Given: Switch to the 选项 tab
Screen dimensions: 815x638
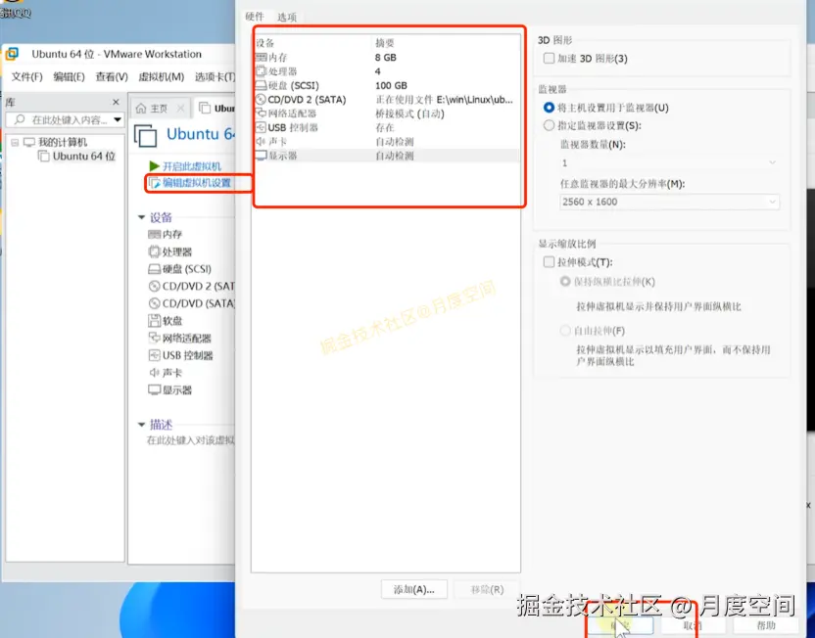Looking at the screenshot, I should pos(287,18).
